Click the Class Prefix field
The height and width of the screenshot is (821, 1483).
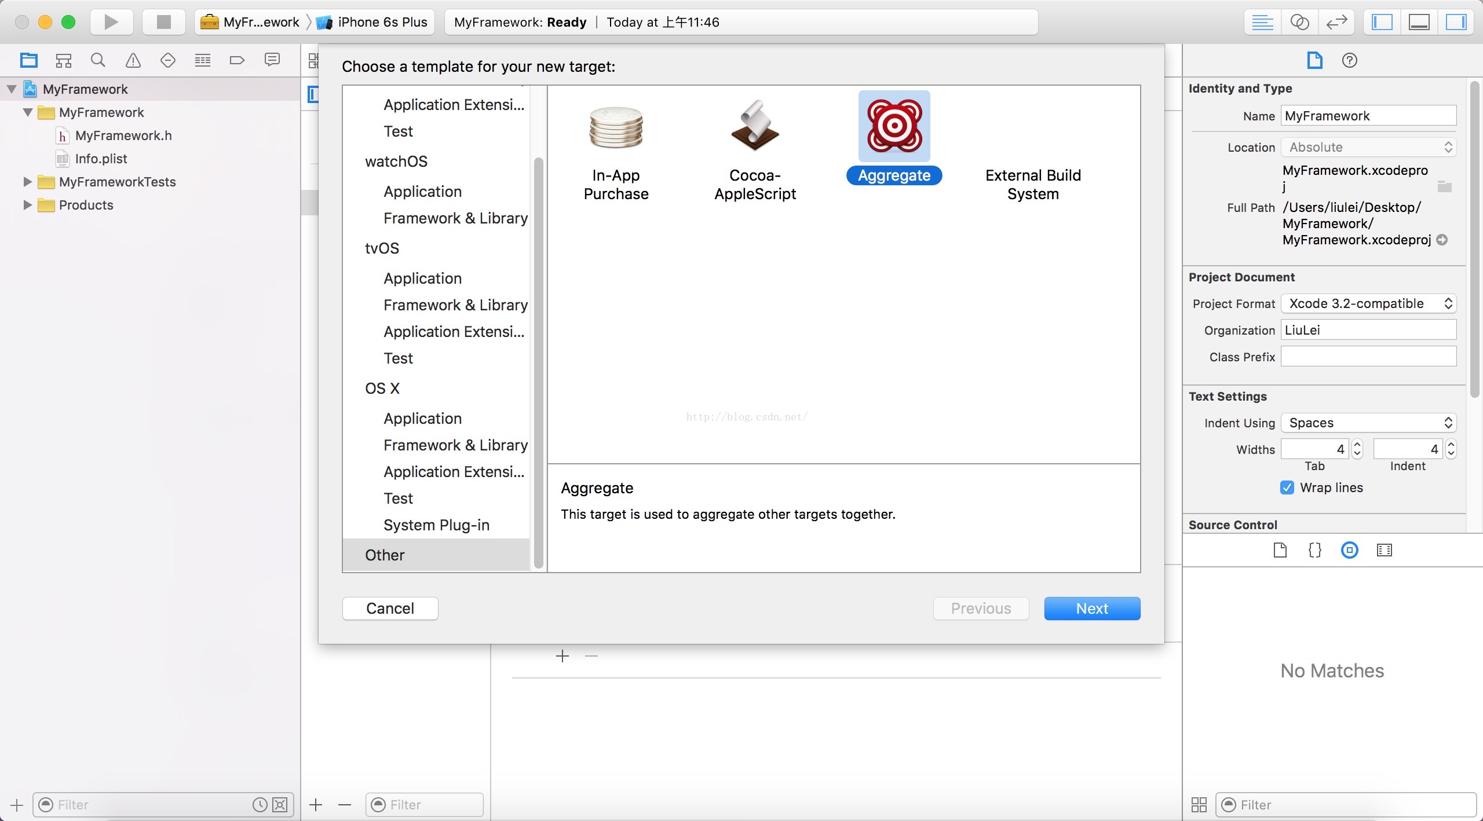pyautogui.click(x=1368, y=357)
